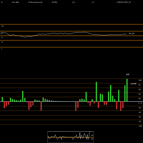Click the 29 value in mini chart
143x143 pixels.
point(92,139)
